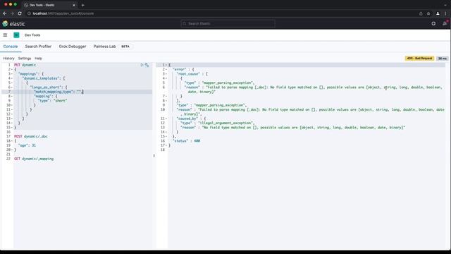Open the wrench actions menu icon
This screenshot has height=254, width=451.
(147, 65)
